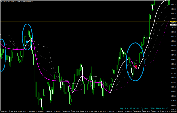Screen dimensions: 177x113
Task: Click the yellow 19118.25 price tag
Action: (173, 22)
